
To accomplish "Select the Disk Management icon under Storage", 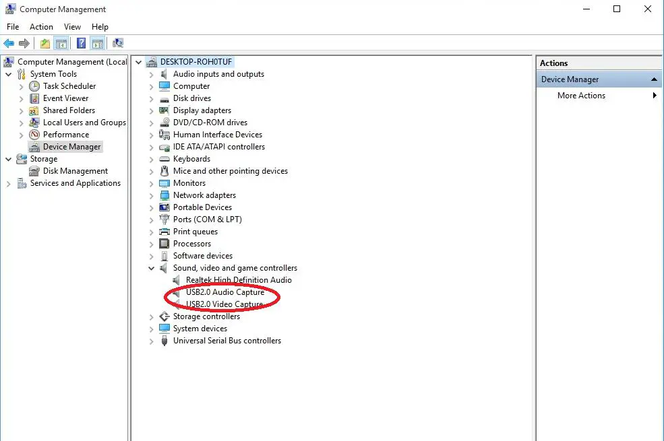I will pos(33,170).
